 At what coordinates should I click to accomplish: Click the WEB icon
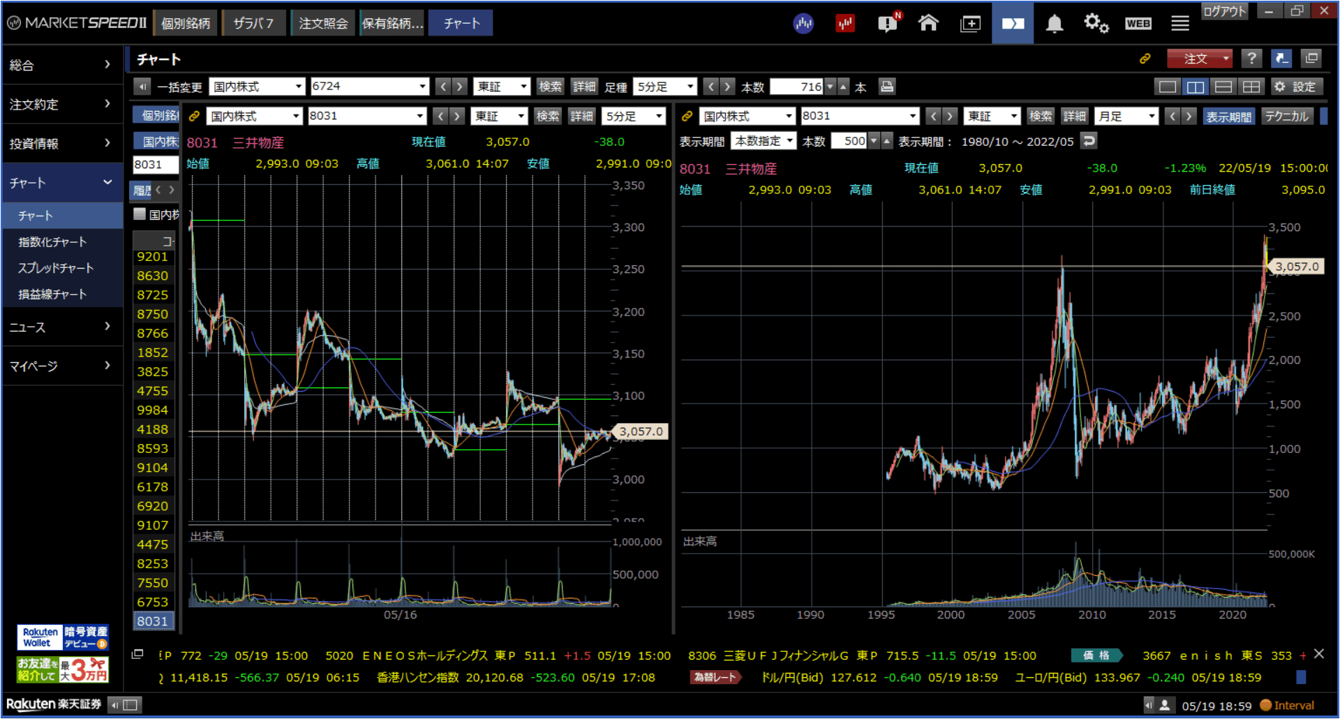point(1138,23)
